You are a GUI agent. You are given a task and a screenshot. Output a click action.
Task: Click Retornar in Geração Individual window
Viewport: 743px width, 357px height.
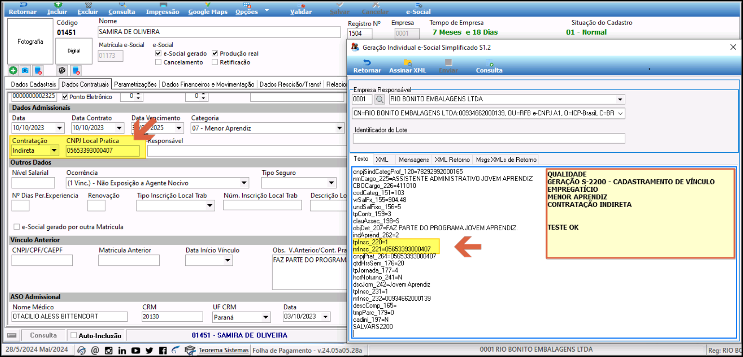pos(367,66)
